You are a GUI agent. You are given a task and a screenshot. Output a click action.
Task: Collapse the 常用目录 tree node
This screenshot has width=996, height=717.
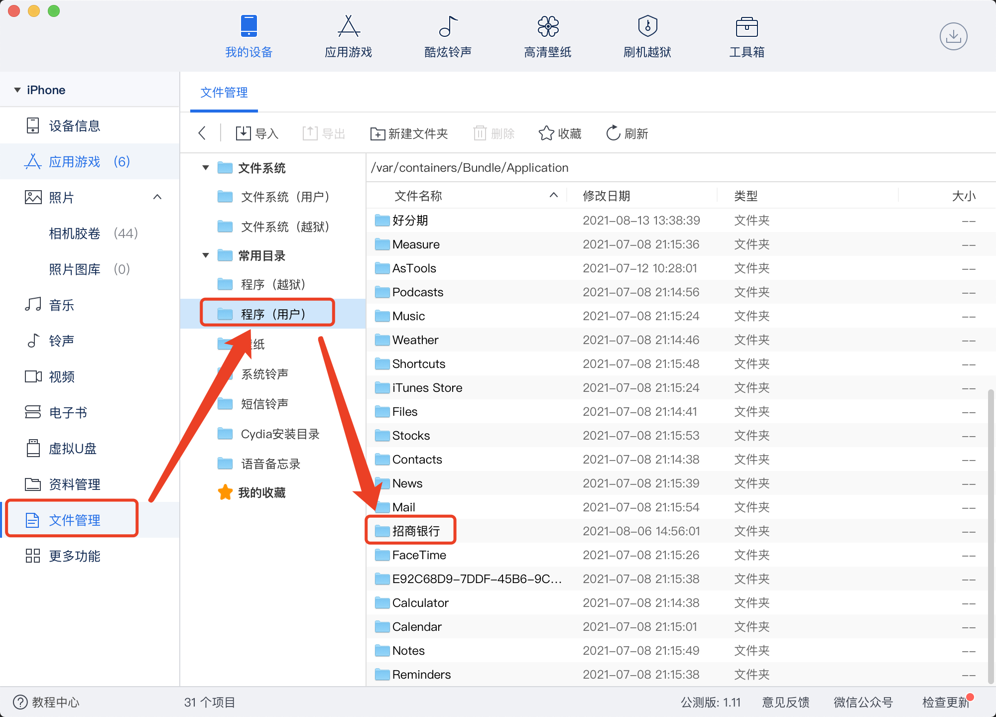(206, 255)
